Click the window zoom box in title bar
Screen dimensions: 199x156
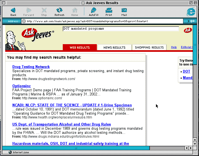point(191,3)
